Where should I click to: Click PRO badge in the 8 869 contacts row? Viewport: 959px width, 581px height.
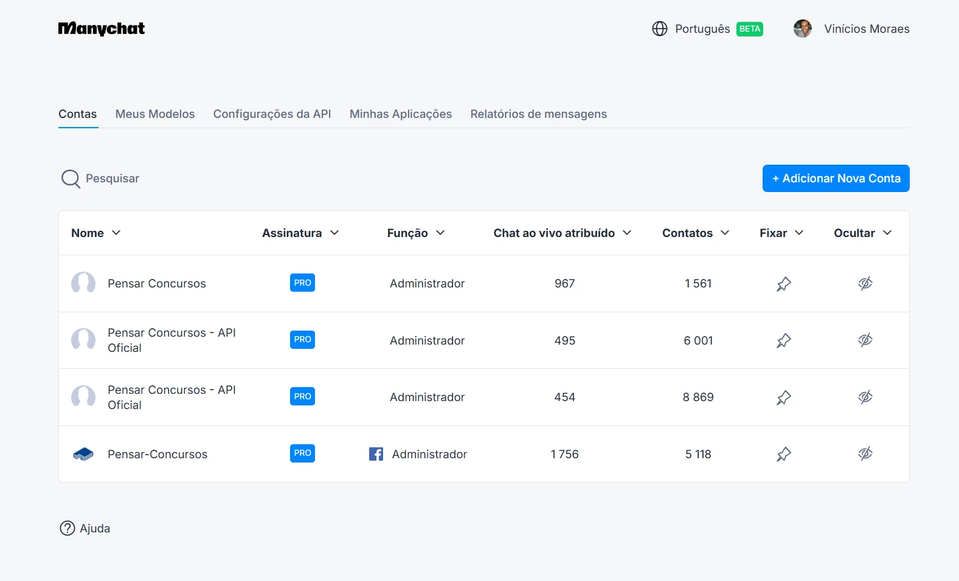(x=302, y=396)
